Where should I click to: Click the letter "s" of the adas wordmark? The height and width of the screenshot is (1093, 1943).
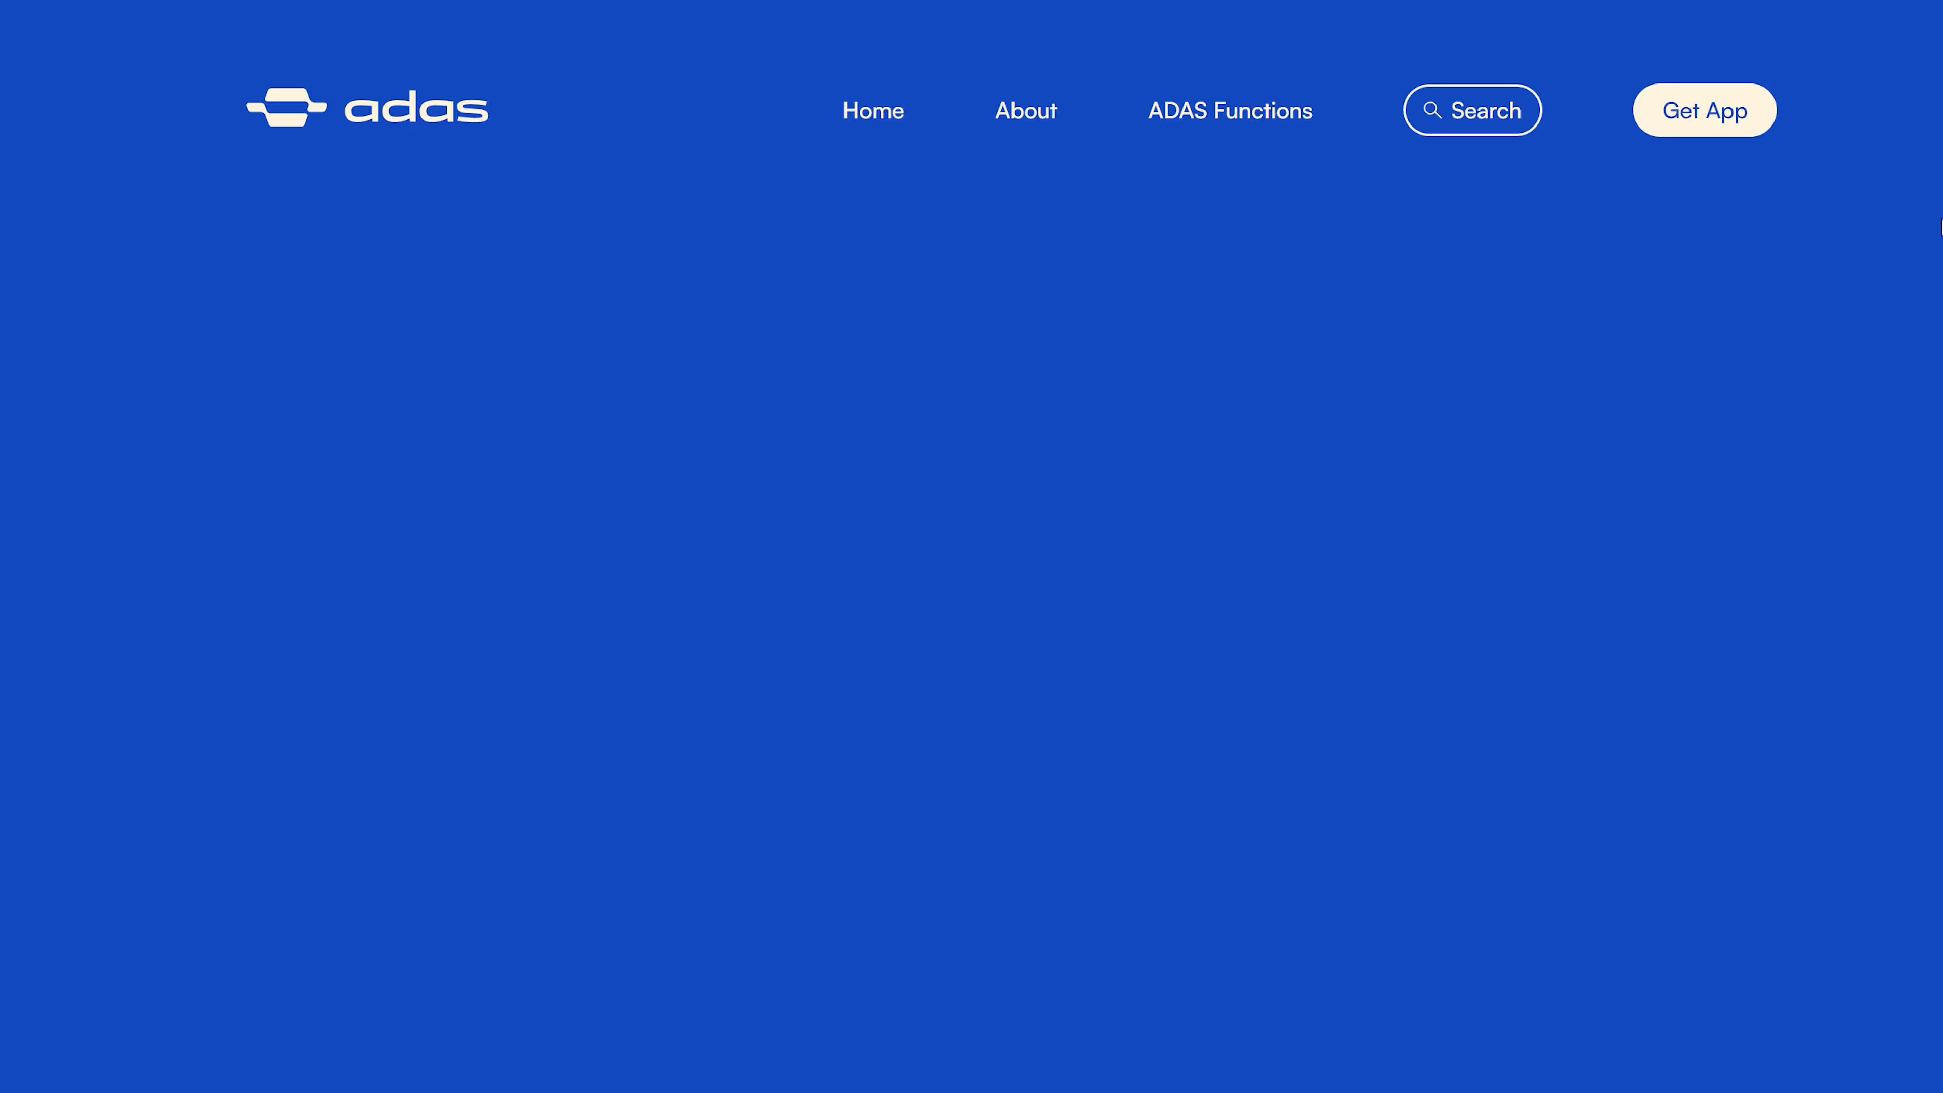click(472, 111)
